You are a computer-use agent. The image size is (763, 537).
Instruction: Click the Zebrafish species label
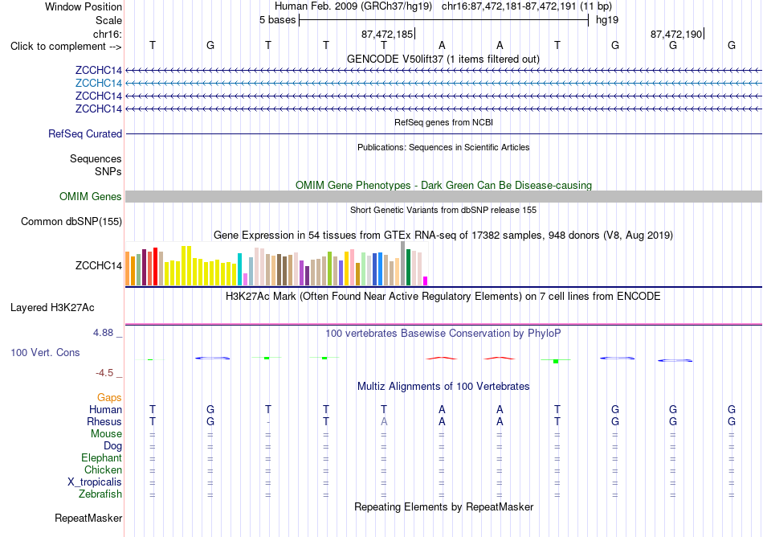pos(100,494)
